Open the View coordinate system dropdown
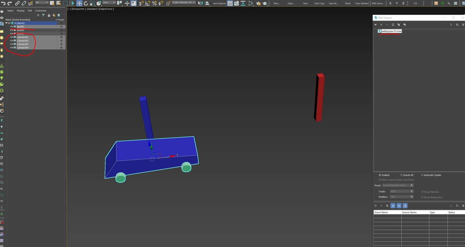Screen dimensions: 465x247 click(x=109, y=2)
